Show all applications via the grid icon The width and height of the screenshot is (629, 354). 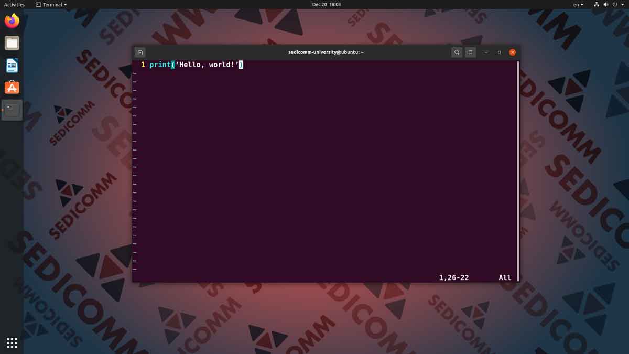[12, 342]
